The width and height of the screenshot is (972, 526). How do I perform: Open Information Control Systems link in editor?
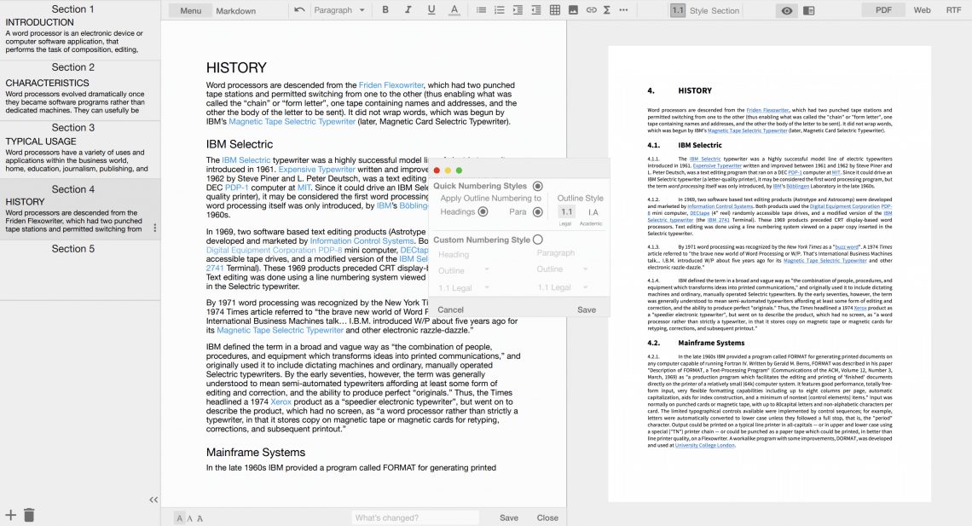(x=362, y=241)
